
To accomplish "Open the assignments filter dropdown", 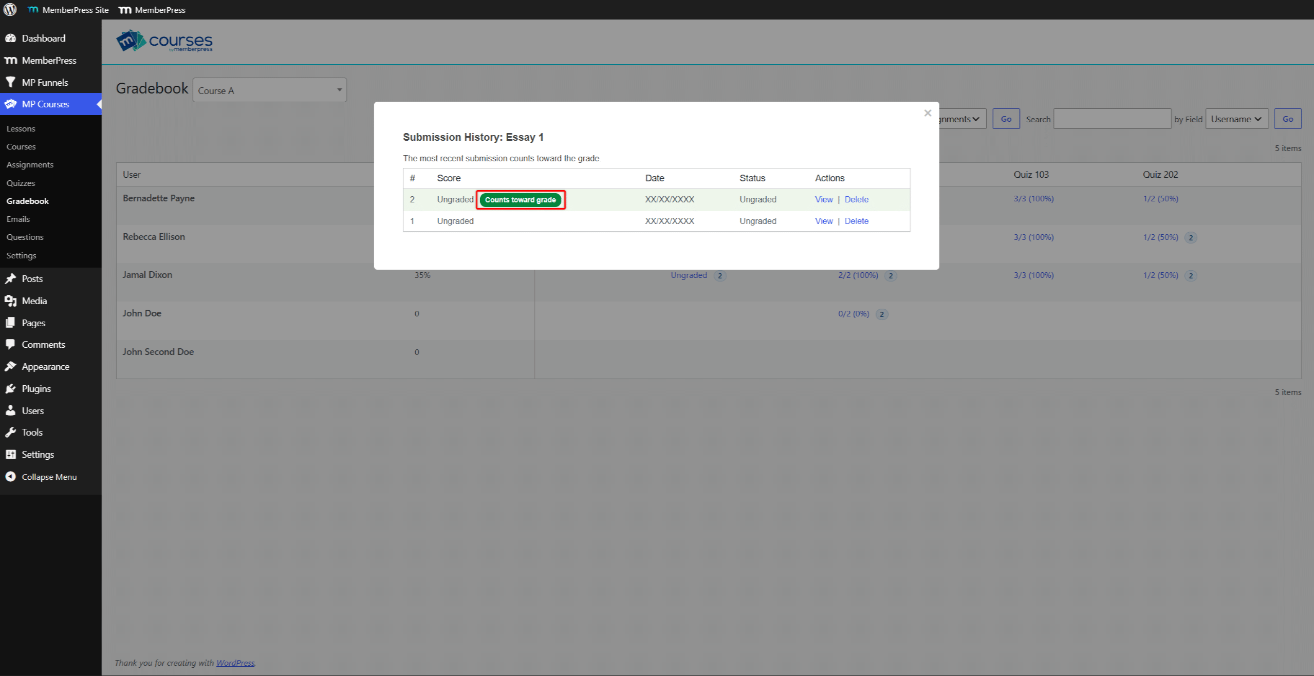I will tap(962, 119).
